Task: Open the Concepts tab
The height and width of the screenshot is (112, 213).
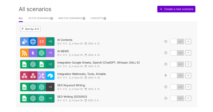Action: tap(98, 18)
